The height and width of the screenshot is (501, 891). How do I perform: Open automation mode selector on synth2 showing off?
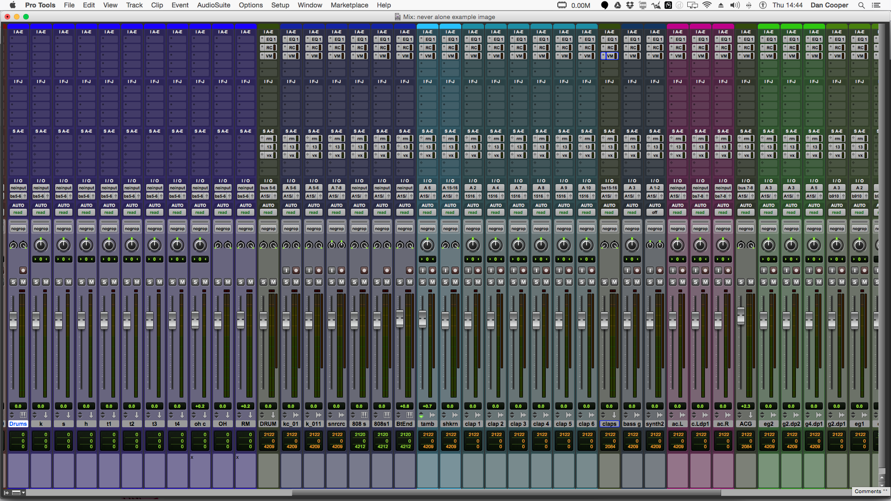pyautogui.click(x=655, y=212)
